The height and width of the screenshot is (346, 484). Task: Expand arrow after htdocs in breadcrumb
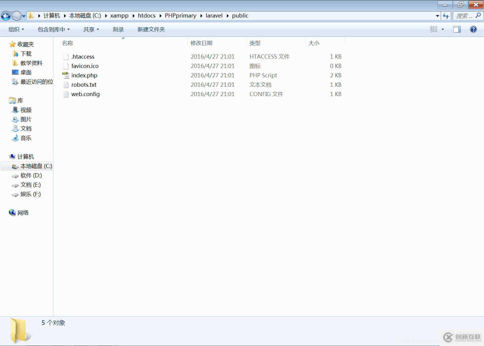click(x=160, y=16)
